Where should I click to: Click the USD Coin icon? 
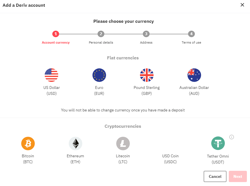point(170,143)
